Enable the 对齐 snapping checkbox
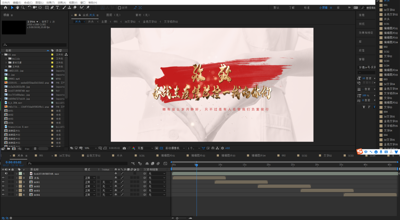The width and height of the screenshot is (400, 220). (120, 8)
